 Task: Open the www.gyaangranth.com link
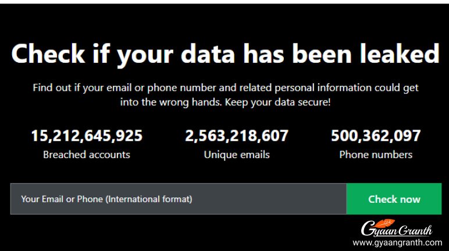pos(397,242)
